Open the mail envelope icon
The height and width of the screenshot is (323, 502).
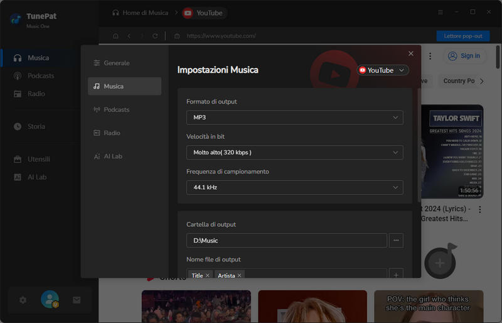pos(77,300)
